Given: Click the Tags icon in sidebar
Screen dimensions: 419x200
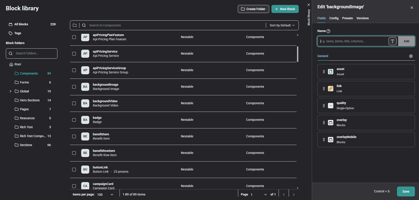Looking at the screenshot, I should [10, 33].
